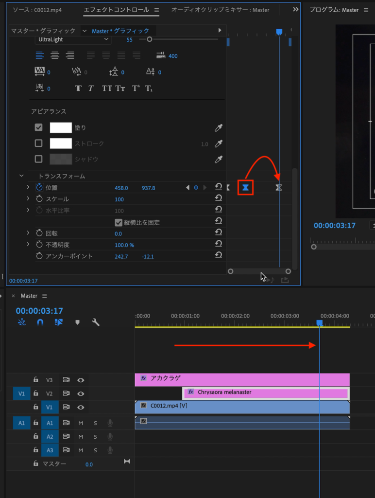The width and height of the screenshot is (375, 498).
Task: Reset the 回転 parameter
Action: click(x=218, y=232)
